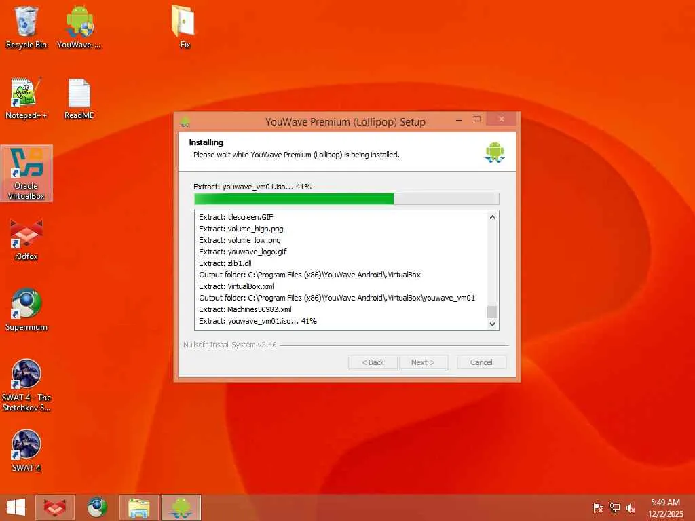The width and height of the screenshot is (695, 521).
Task: Click log line 'Extract: volume_low.png'
Action: click(x=240, y=240)
